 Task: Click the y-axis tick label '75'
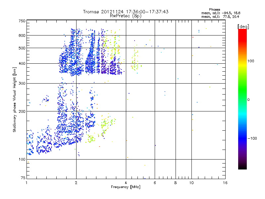coord(23,178)
